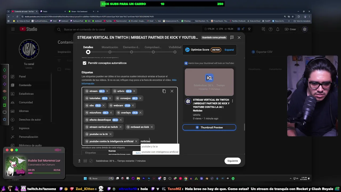Select the 'Inspiración' tab behind the dialog
The image size is (341, 192).
(64, 52)
